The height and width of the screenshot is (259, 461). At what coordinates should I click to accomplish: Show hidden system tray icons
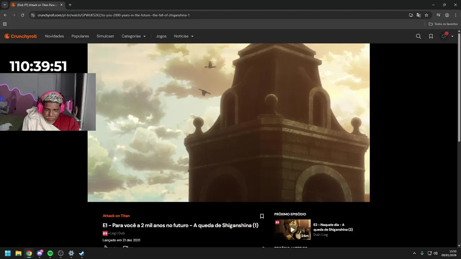tap(414, 253)
